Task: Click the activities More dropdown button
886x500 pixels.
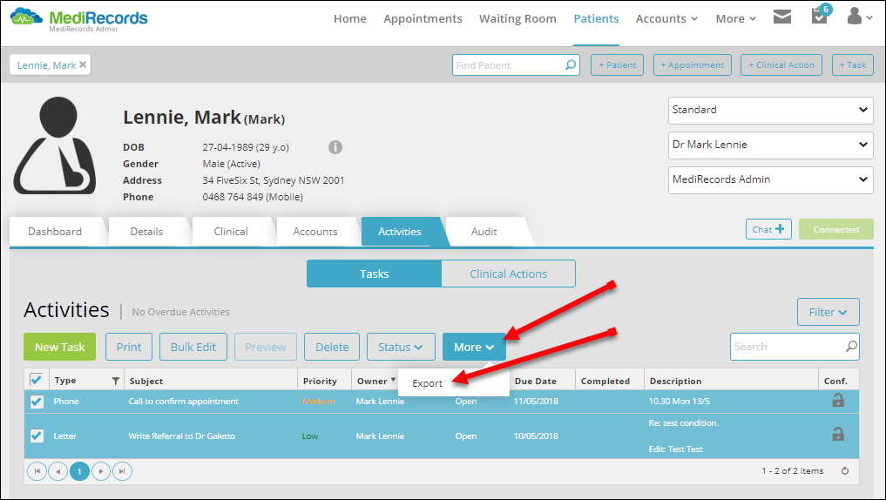Action: tap(474, 347)
